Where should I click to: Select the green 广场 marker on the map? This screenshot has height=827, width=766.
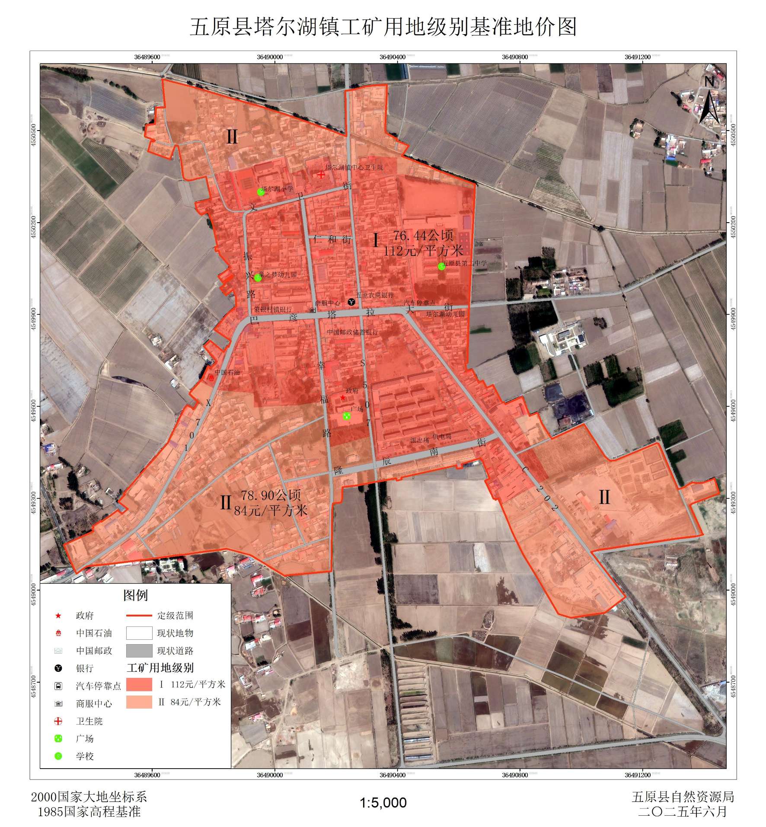pos(346,416)
